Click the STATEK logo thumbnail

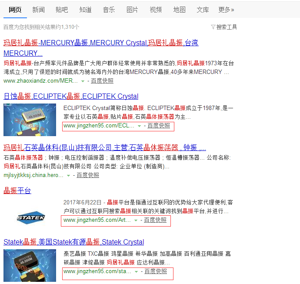tap(31, 217)
